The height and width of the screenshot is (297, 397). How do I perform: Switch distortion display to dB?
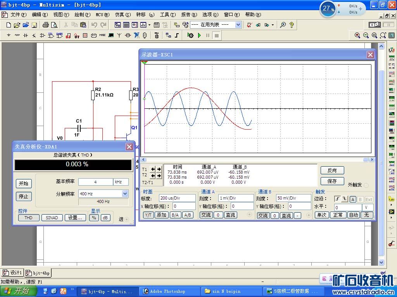[x=105, y=218]
